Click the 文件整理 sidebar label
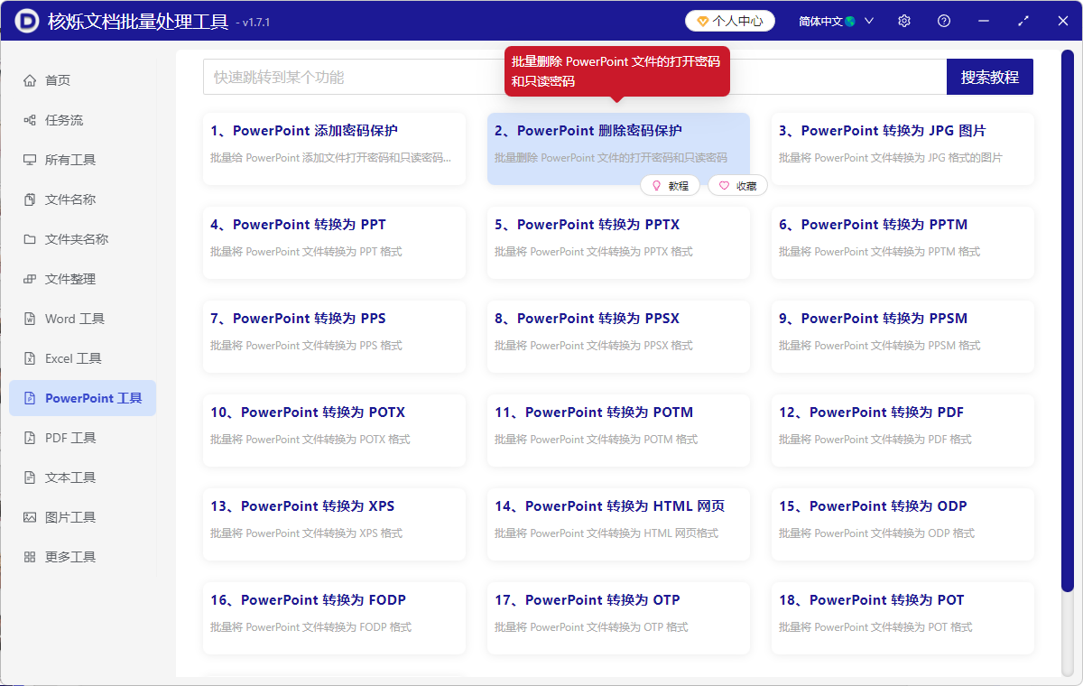 point(70,279)
